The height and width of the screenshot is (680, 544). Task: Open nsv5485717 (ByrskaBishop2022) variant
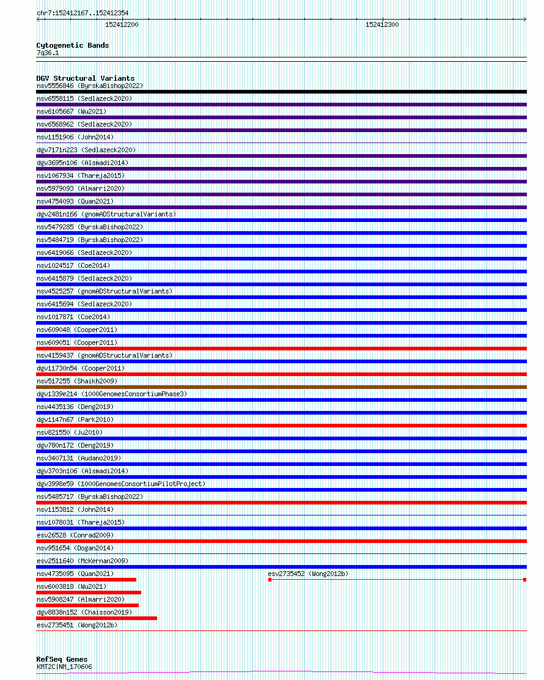tap(90, 497)
